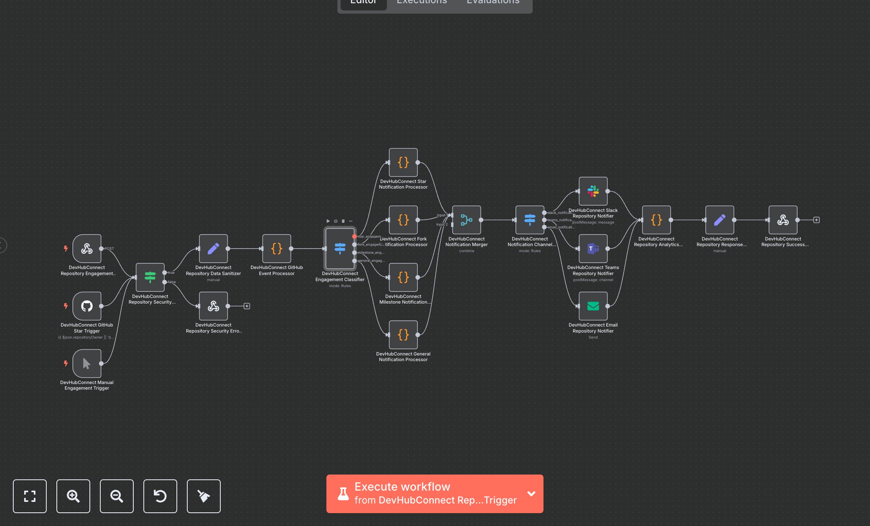Image resolution: width=870 pixels, height=526 pixels.
Task: Select the DevHubConnect Manual Engagement Trigger node
Action: coord(87,363)
